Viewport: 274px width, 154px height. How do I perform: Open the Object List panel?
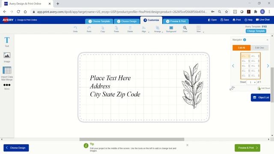pyautogui.click(x=261, y=98)
